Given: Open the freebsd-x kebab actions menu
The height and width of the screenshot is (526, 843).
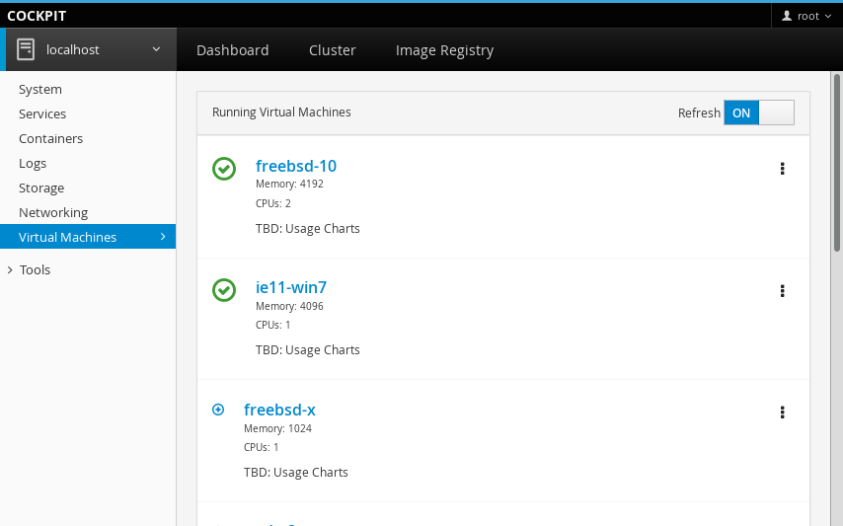Looking at the screenshot, I should (782, 413).
